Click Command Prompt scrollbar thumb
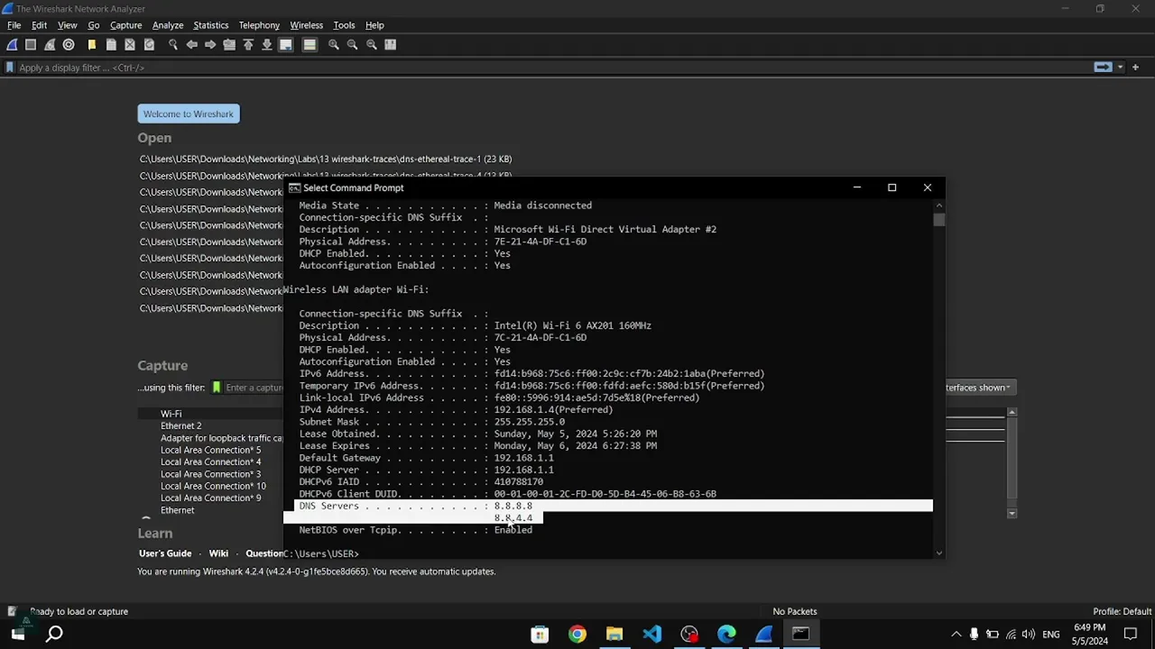This screenshot has height=649, width=1155. click(x=938, y=219)
